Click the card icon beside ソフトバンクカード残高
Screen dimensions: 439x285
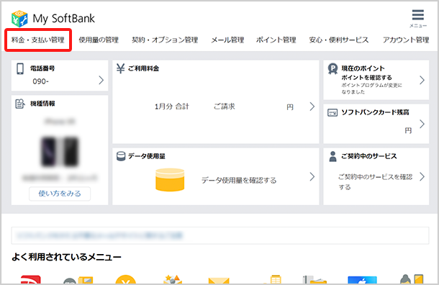(x=332, y=112)
